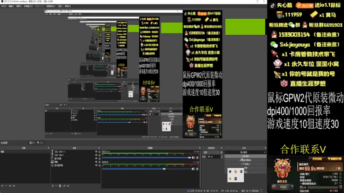344x193 pixels.
Task: Click the 开始录制 button
Action: click(245, 156)
